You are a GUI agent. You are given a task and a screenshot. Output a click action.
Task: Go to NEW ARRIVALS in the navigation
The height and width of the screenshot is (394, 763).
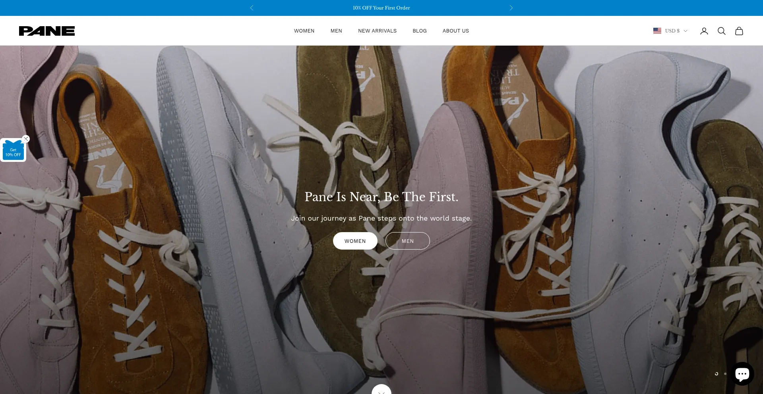point(377,31)
